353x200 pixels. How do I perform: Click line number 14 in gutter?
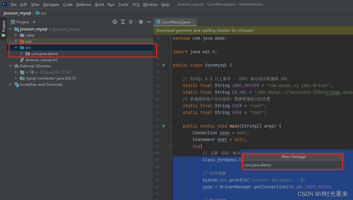pyautogui.click(x=157, y=126)
